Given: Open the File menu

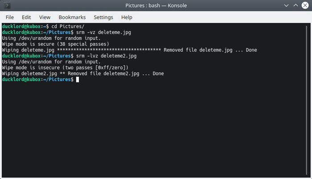Looking at the screenshot, I should (x=9, y=17).
